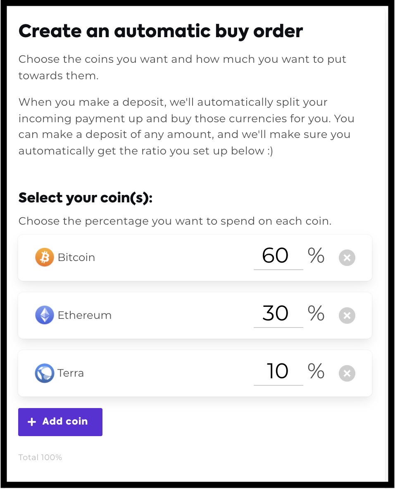Click the percent symbol next to Terra

click(316, 372)
